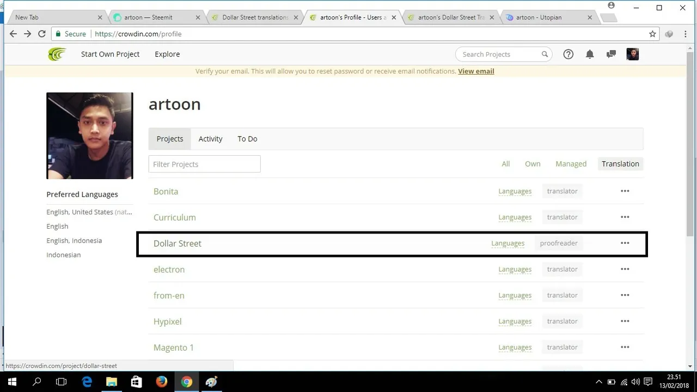697x392 pixels.
Task: Open more options for Hypixel
Action: [625, 321]
